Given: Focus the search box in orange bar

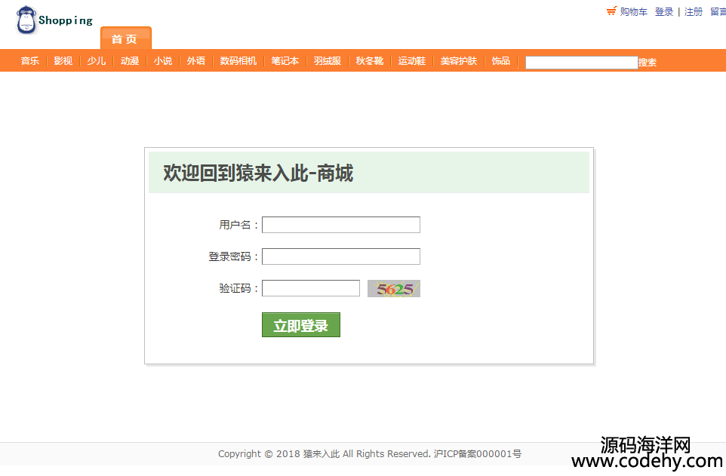Looking at the screenshot, I should [582, 63].
